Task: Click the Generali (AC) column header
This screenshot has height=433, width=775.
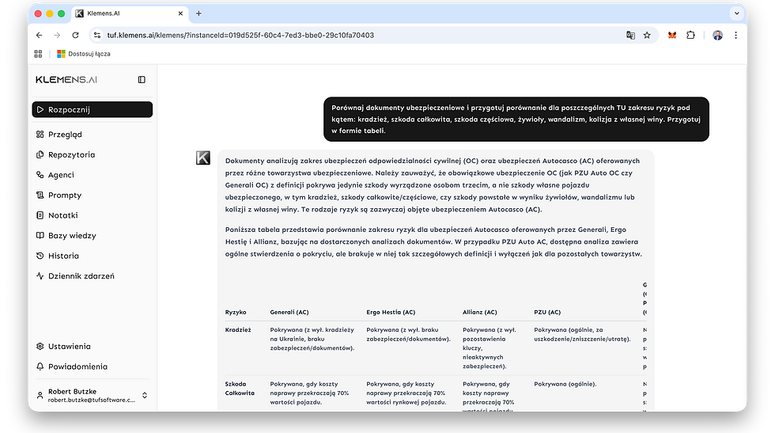Action: click(x=289, y=312)
